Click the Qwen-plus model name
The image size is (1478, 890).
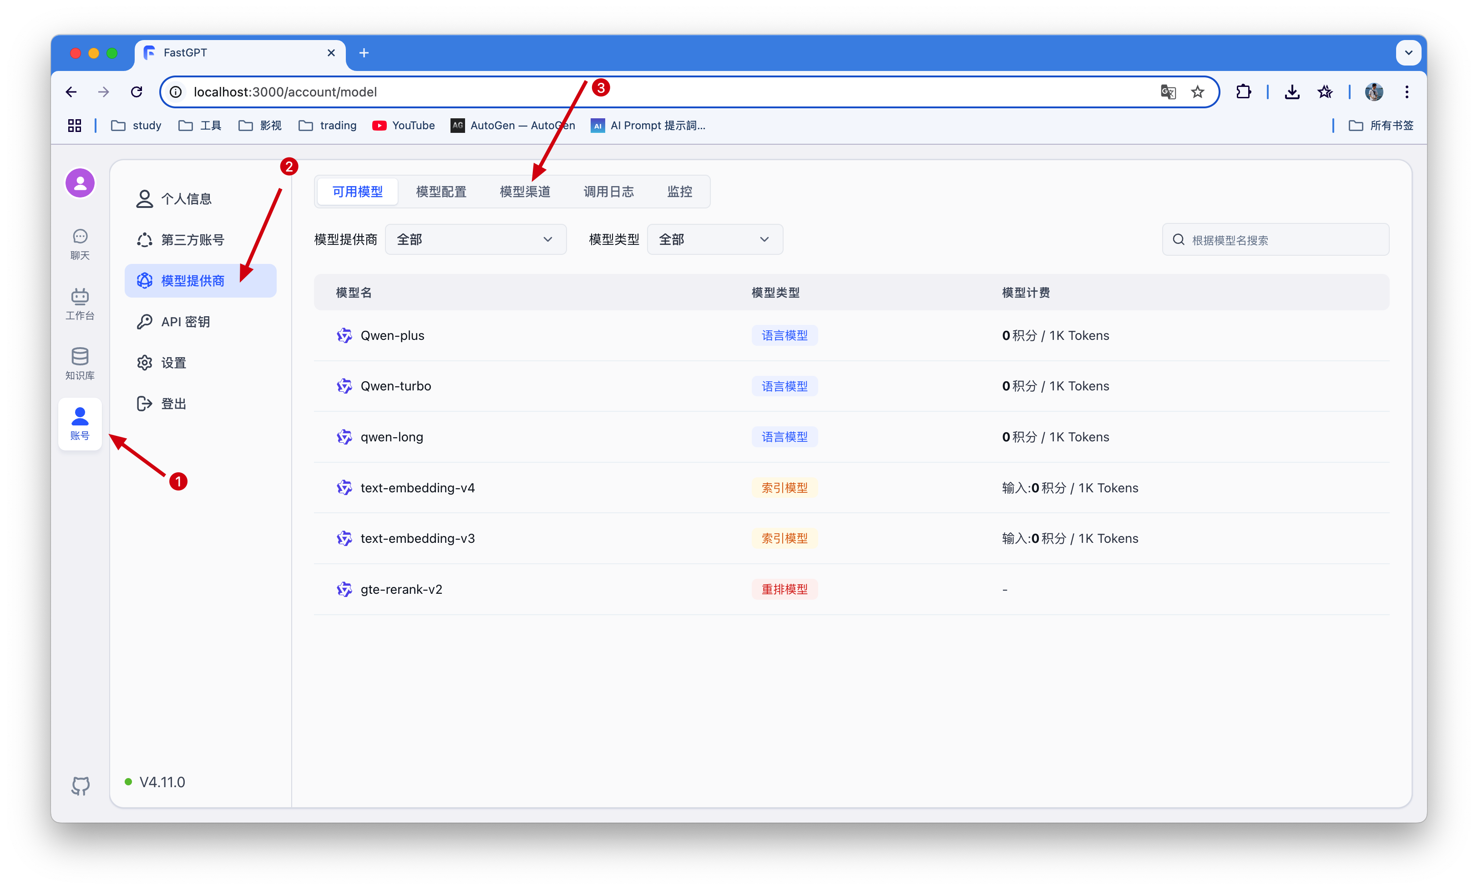392,335
